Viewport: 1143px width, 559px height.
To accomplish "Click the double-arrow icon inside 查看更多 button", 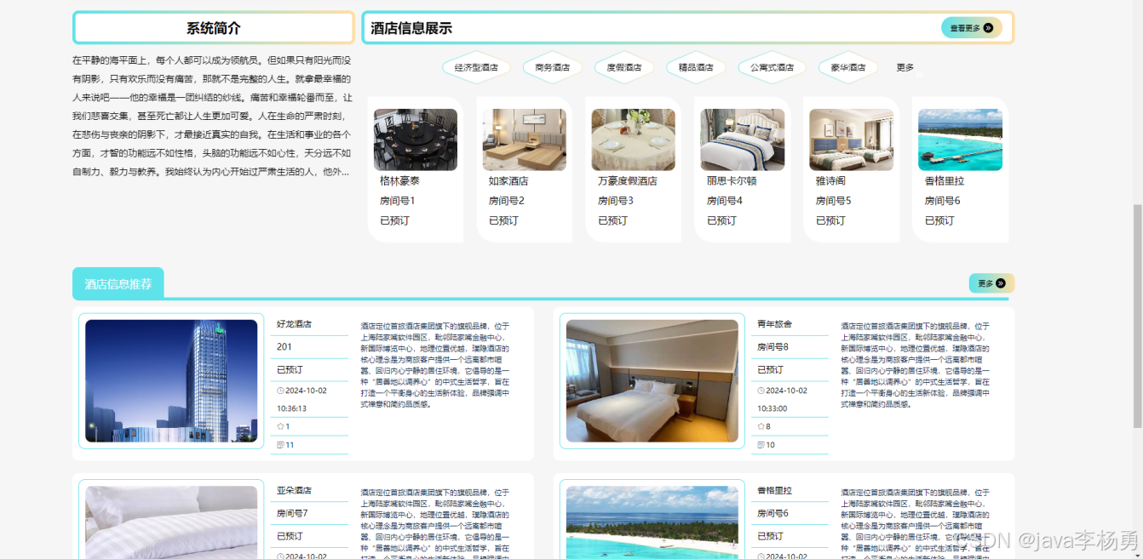I will 988,27.
